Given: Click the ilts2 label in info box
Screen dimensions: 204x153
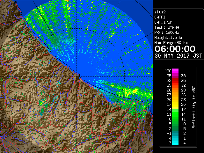Looking at the screenshot, I should (x=160, y=12).
